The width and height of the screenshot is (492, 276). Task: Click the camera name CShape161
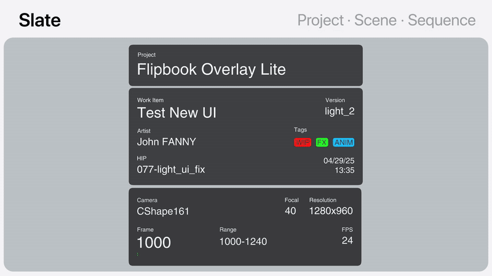[163, 212]
